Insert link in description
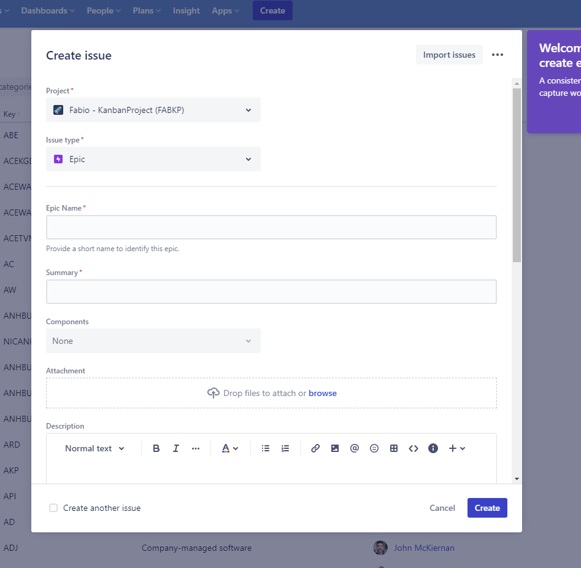This screenshot has height=568, width=581. click(x=315, y=448)
